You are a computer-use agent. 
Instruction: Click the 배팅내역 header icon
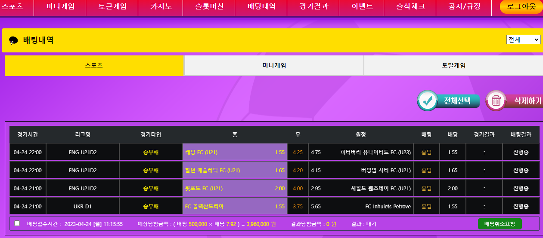[13, 40]
